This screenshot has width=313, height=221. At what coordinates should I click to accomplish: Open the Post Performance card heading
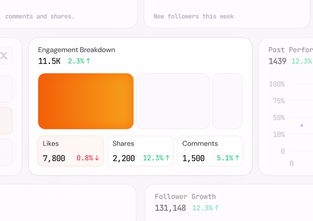(x=290, y=50)
